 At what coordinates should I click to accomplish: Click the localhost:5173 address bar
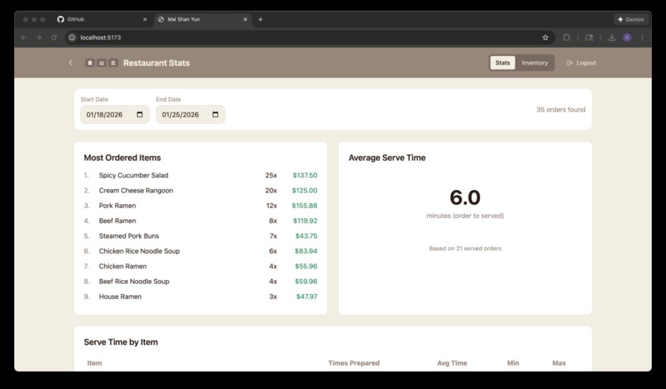310,37
